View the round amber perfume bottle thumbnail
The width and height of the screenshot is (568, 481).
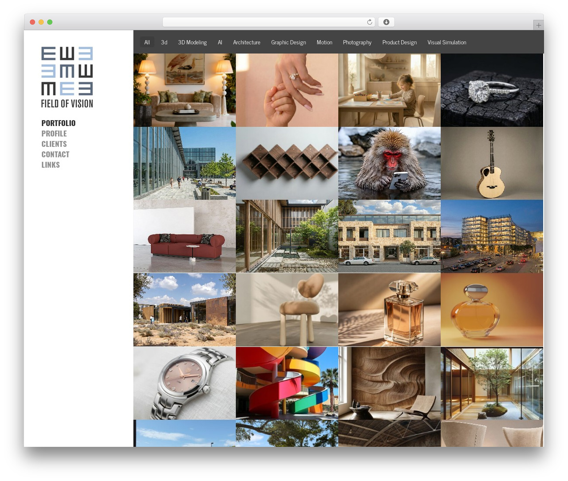[x=492, y=310]
